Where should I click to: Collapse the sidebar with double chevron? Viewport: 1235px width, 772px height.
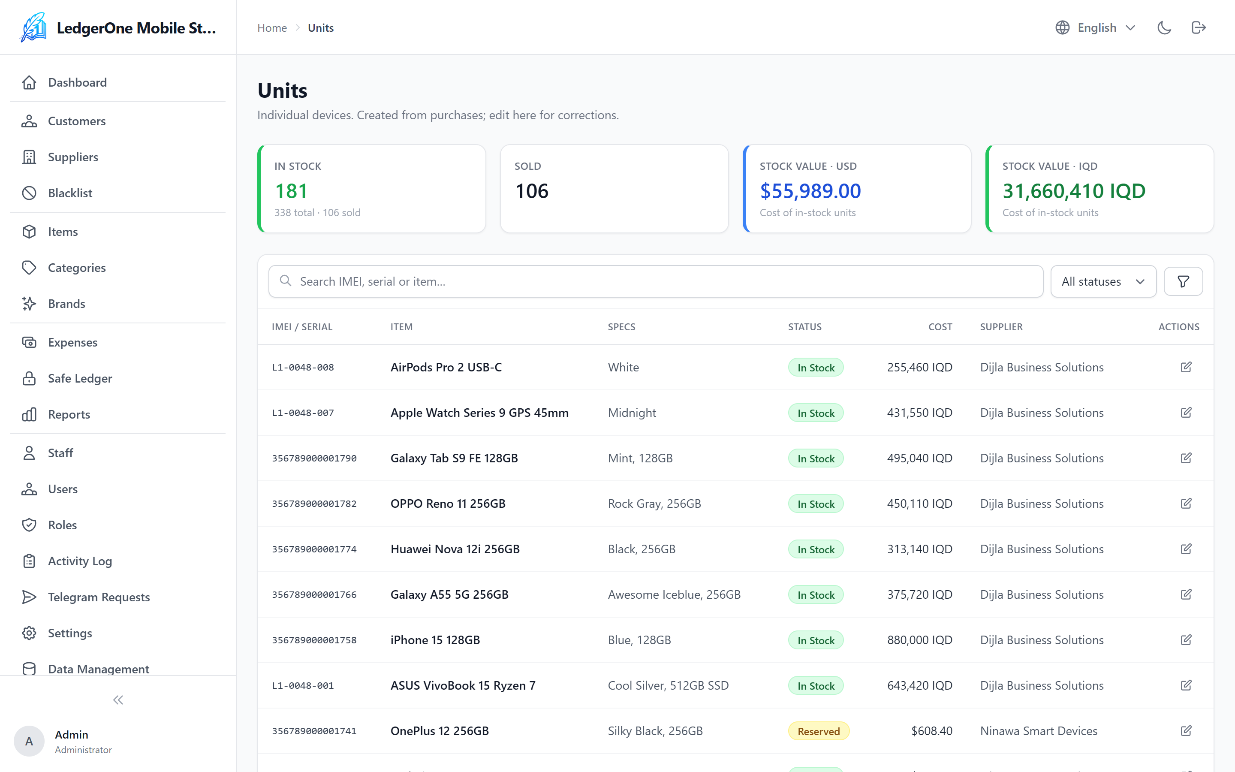118,700
